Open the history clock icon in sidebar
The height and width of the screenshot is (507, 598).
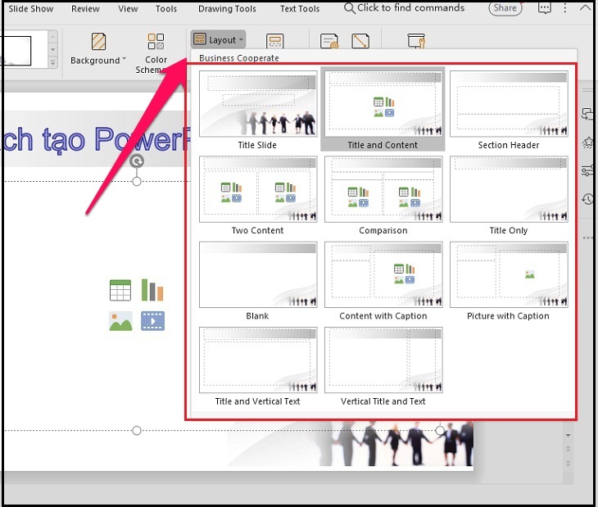[587, 198]
